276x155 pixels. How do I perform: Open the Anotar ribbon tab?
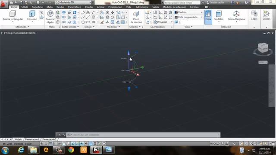(100, 7)
